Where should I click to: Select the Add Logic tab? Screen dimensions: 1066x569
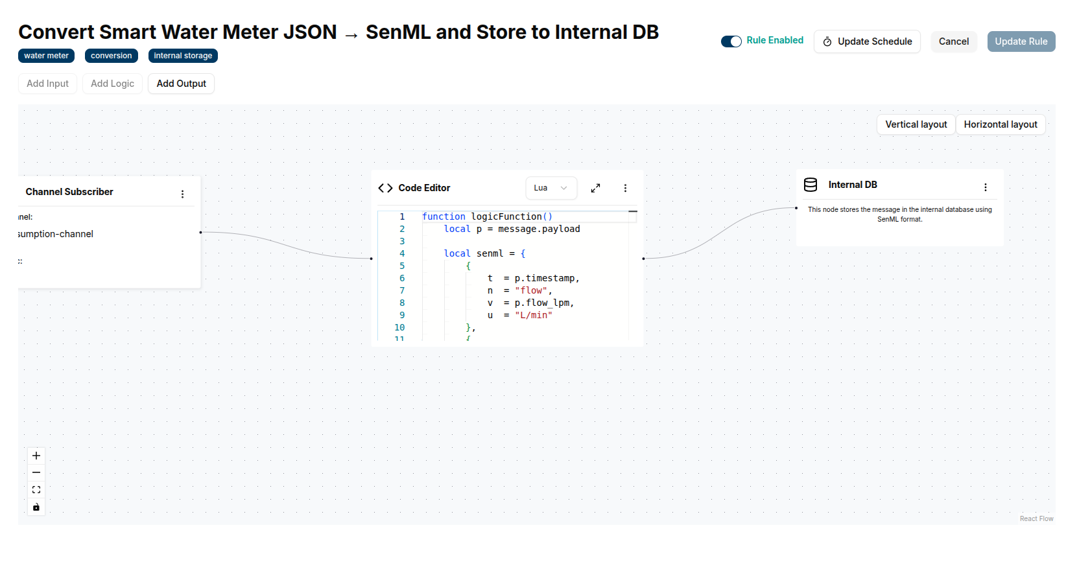[x=112, y=84]
